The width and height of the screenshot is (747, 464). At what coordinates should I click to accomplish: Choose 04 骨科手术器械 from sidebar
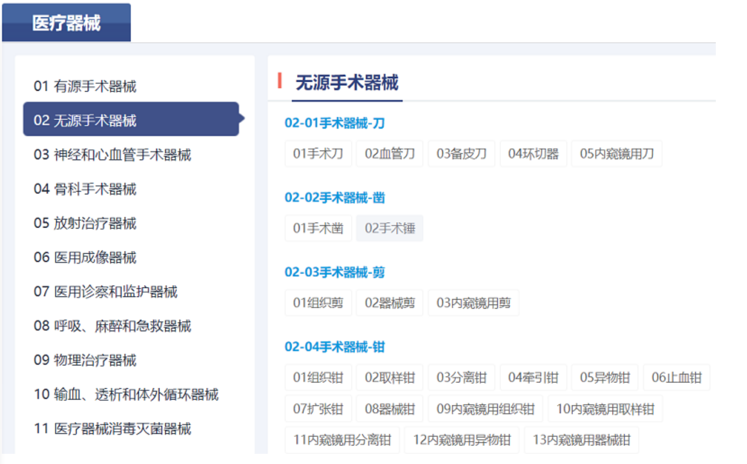[x=85, y=189]
